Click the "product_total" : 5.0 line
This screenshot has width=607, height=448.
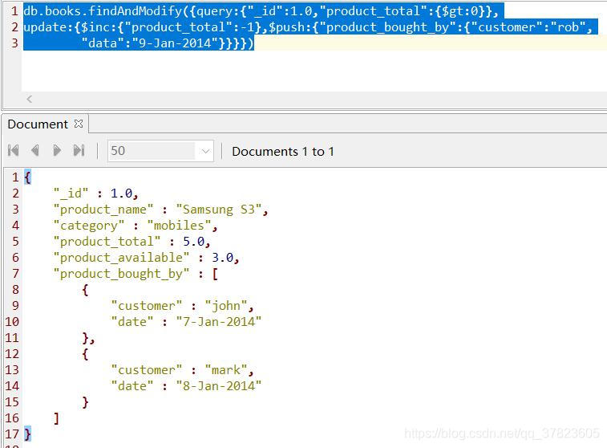pyautogui.click(x=132, y=242)
